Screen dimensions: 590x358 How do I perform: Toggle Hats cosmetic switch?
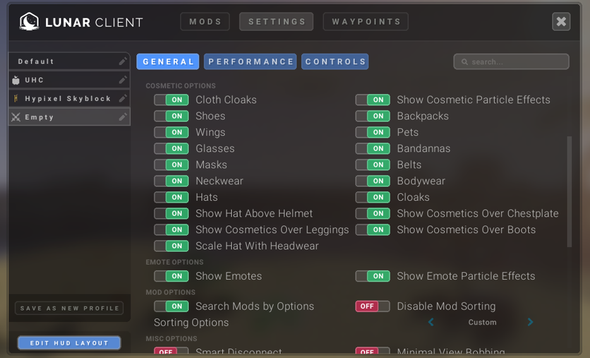coord(171,197)
